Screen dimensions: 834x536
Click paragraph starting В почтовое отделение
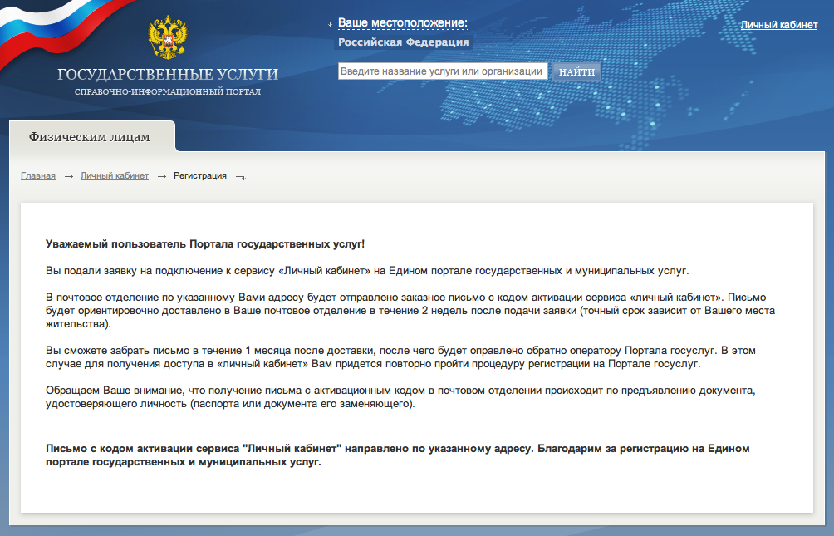pos(410,310)
